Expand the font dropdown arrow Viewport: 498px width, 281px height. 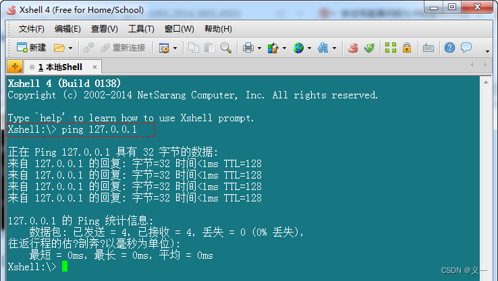335,49
